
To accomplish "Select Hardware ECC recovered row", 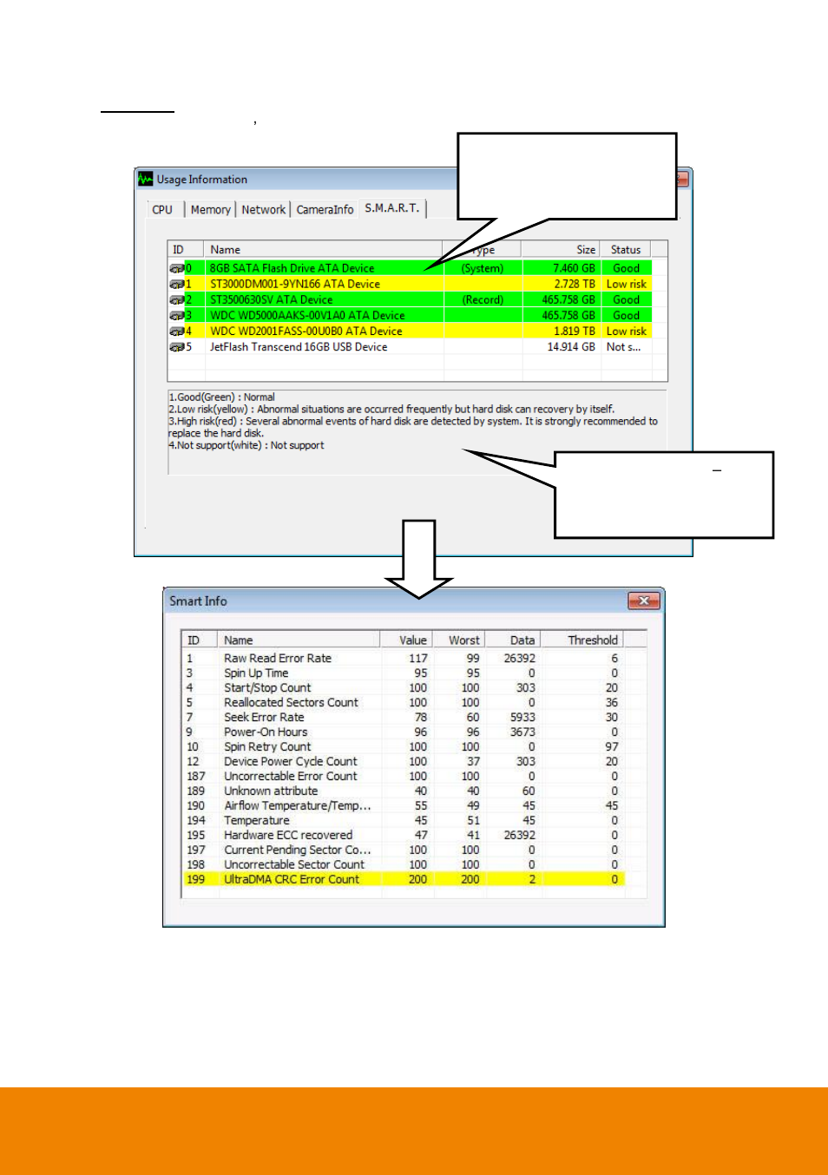I will [403, 835].
